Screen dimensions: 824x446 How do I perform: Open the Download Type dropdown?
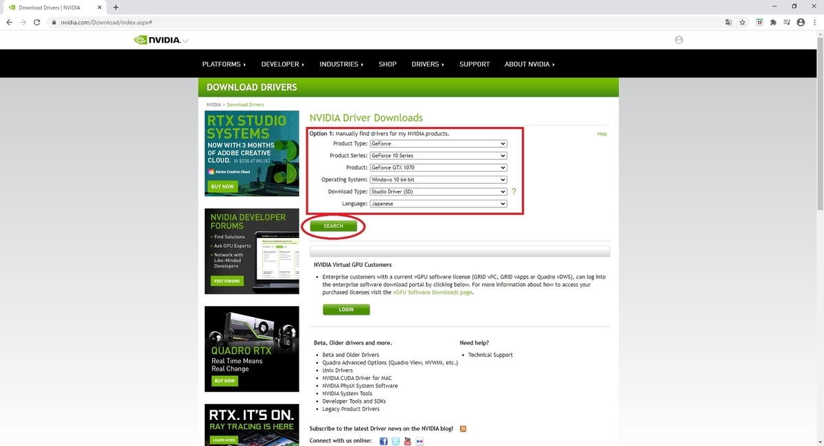pyautogui.click(x=438, y=191)
